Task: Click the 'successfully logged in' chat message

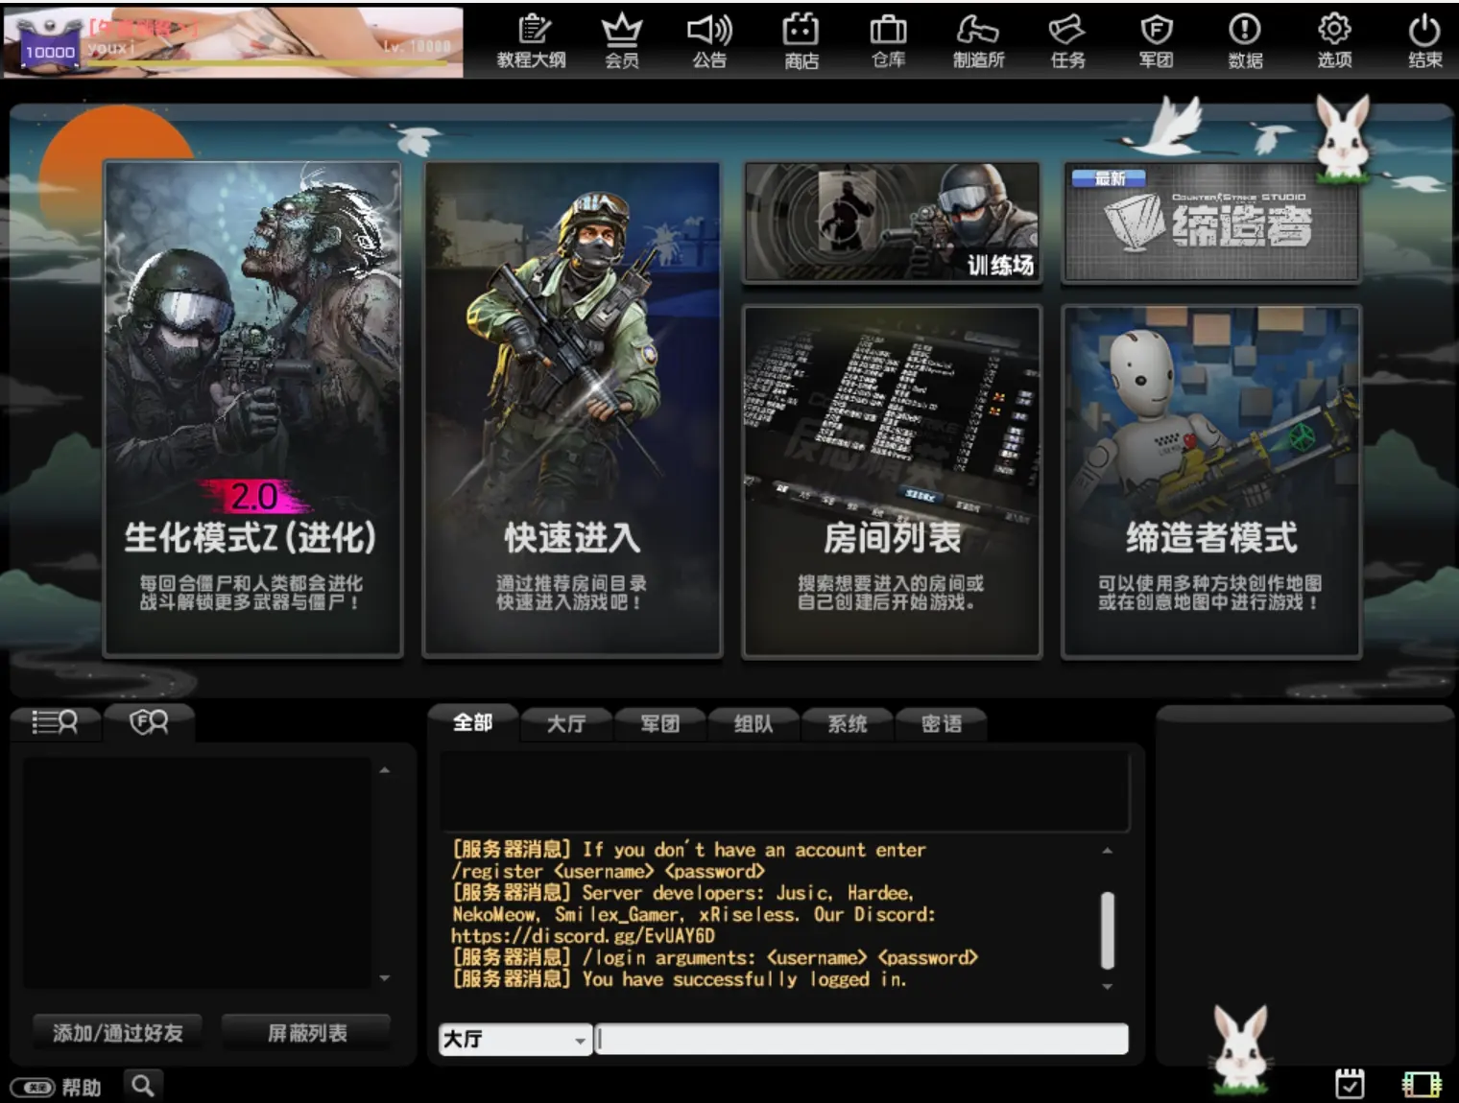Action: coord(679,978)
